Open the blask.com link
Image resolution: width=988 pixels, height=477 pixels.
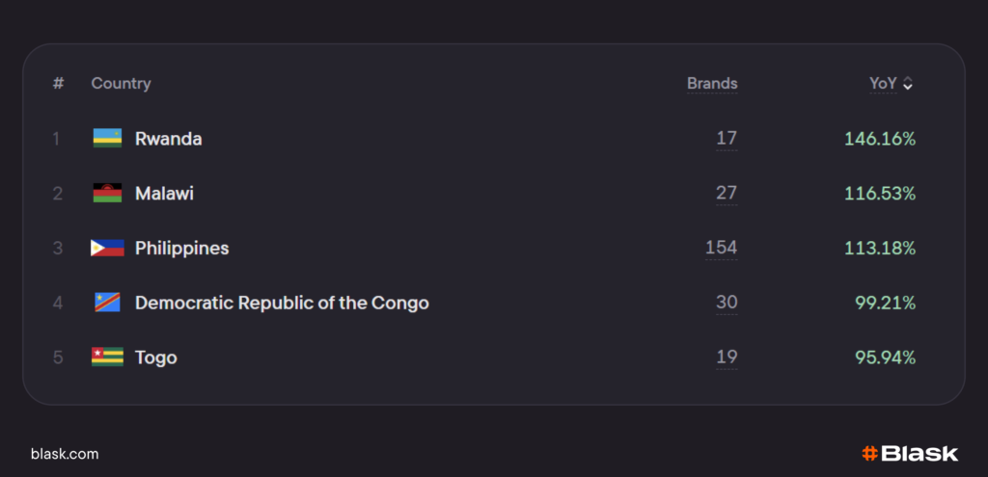(x=65, y=454)
